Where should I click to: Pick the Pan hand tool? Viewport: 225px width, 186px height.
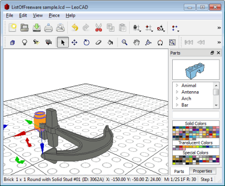[x=137, y=43]
